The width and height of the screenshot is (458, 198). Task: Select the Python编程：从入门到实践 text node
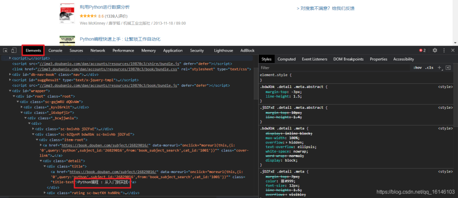click(x=103, y=182)
